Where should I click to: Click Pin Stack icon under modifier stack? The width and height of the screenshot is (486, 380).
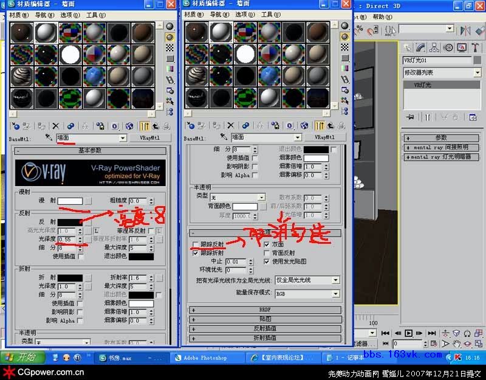(411, 117)
